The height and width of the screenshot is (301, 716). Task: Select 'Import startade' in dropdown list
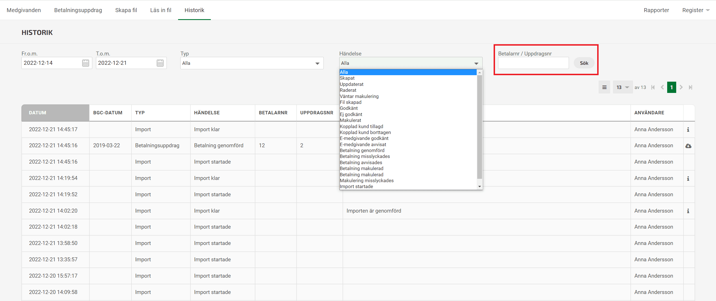tap(408, 186)
